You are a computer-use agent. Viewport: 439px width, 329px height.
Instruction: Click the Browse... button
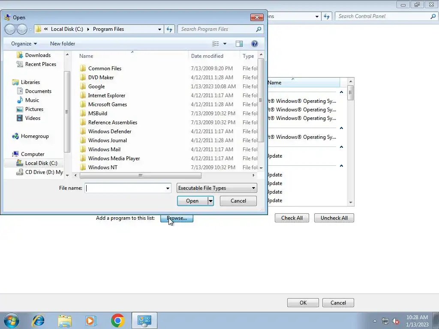(x=177, y=218)
